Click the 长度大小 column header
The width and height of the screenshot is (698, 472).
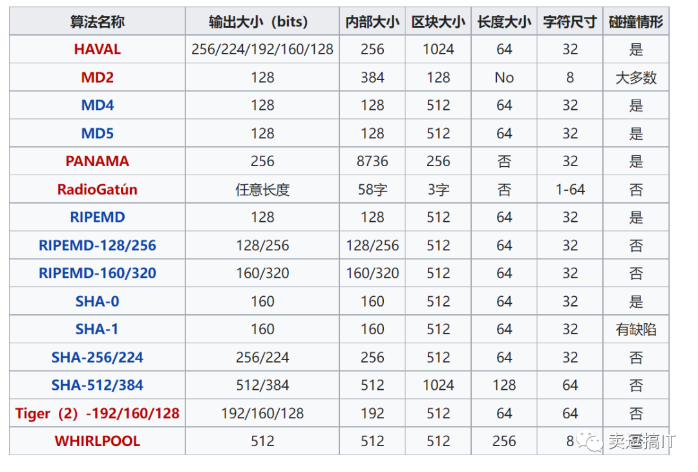pos(504,21)
